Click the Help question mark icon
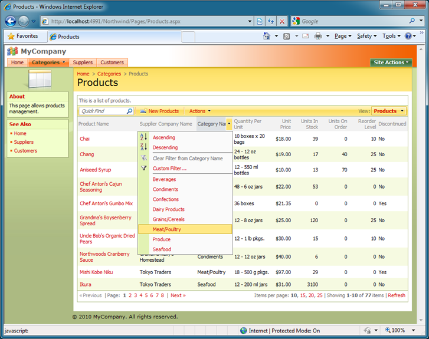The width and height of the screenshot is (429, 339). point(408,36)
